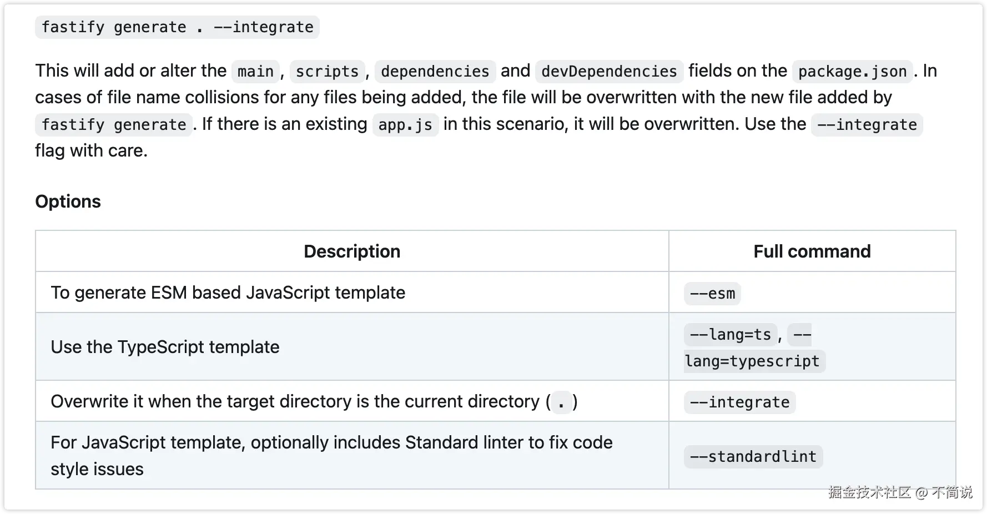Click the "--standardlint" command option
This screenshot has height=514, width=987.
753,457
